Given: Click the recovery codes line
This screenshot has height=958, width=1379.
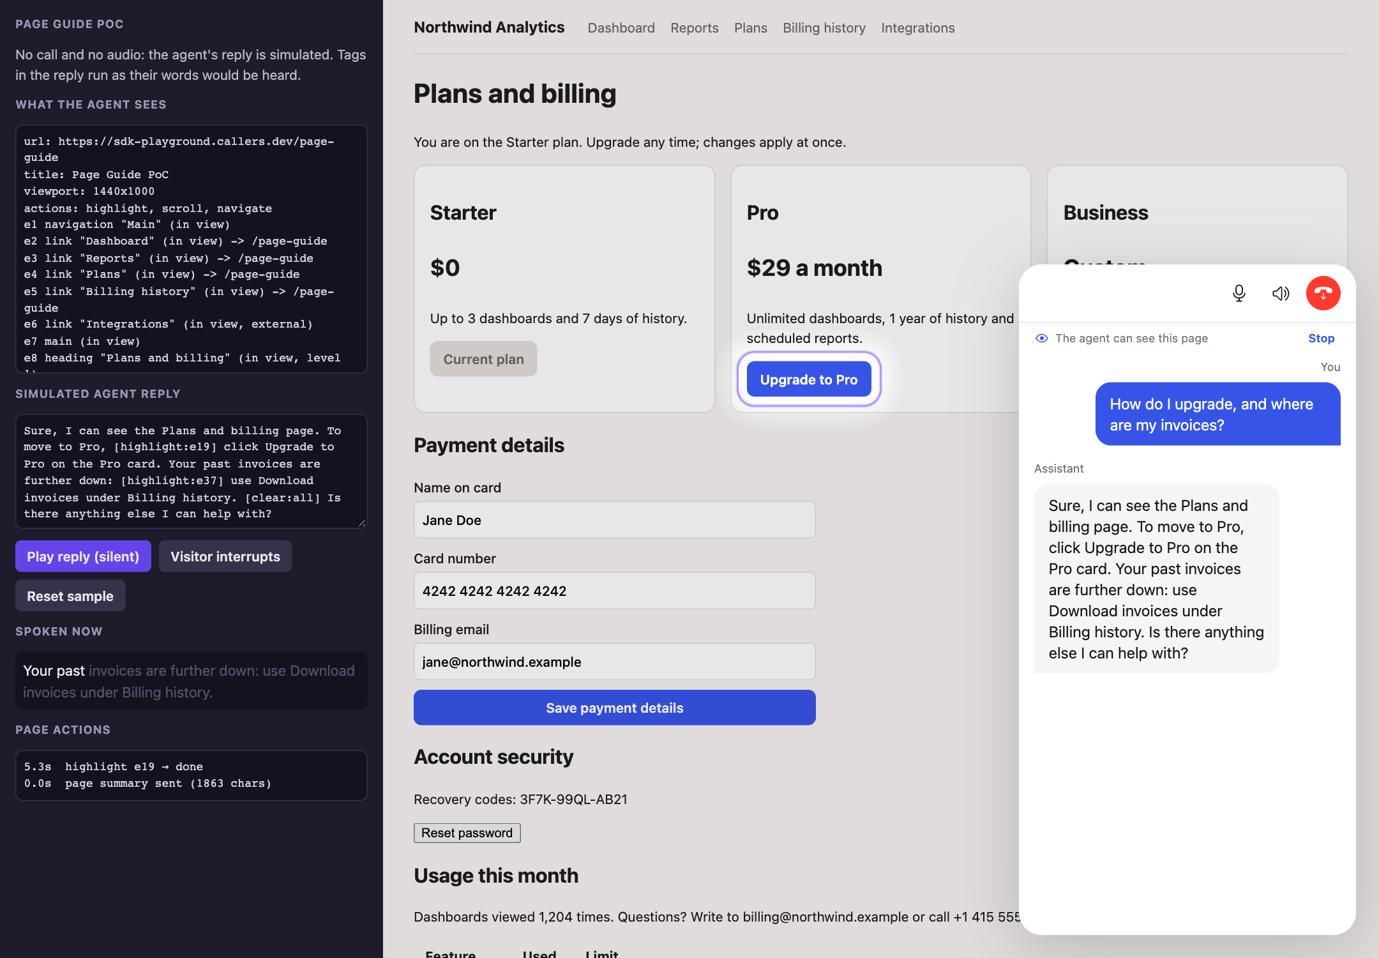Looking at the screenshot, I should click(x=520, y=799).
